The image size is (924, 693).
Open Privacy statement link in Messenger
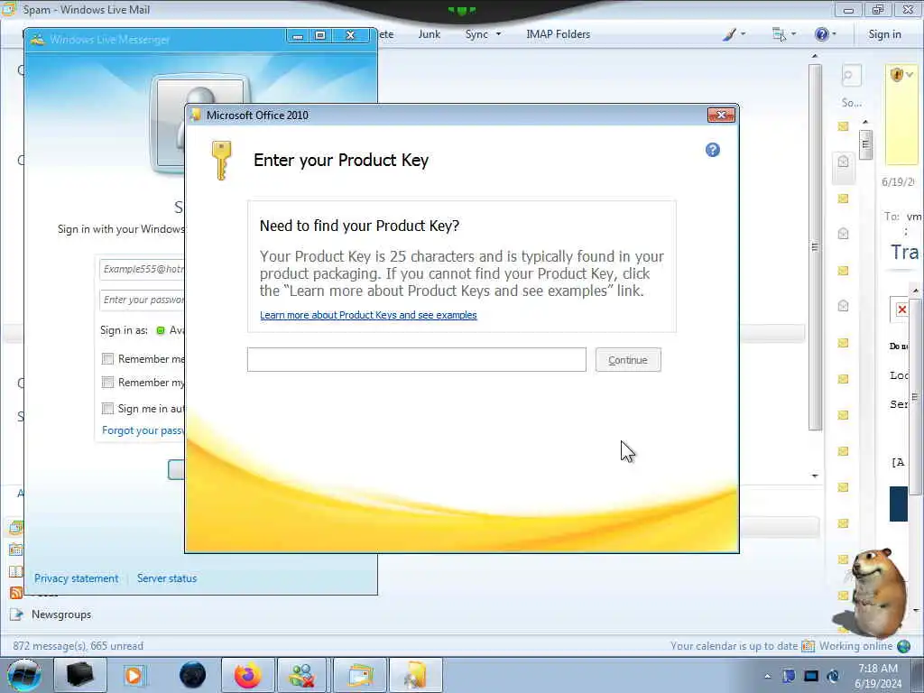(76, 578)
